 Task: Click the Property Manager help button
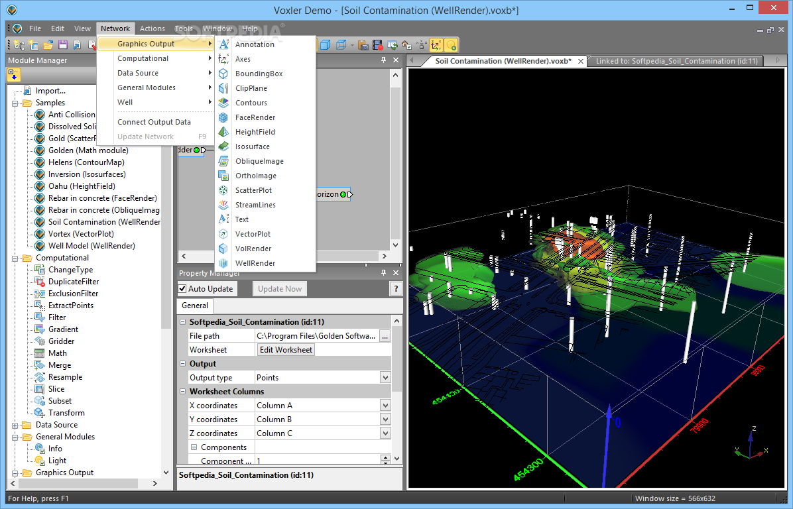tap(395, 289)
